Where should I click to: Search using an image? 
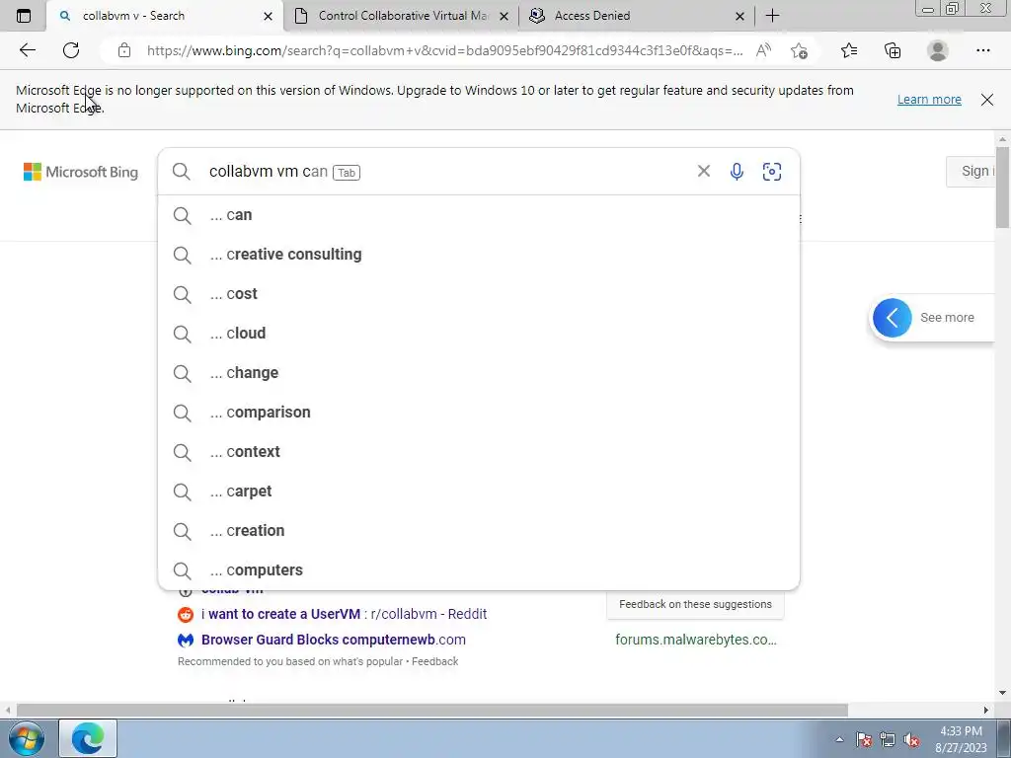coord(772,171)
